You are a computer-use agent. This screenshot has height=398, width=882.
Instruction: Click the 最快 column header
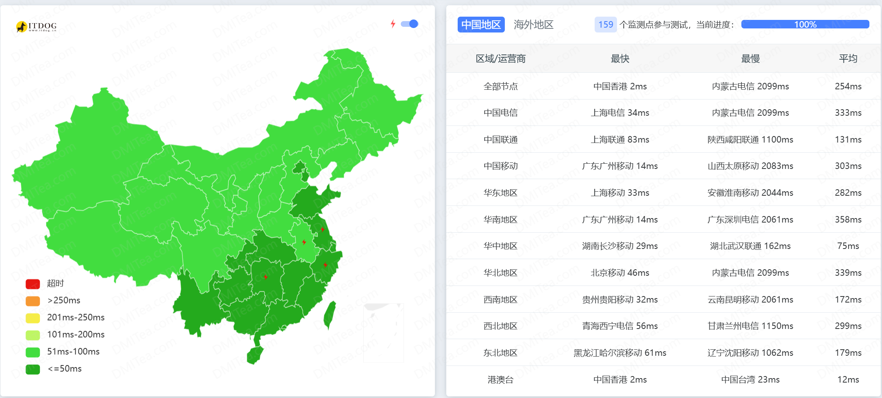[619, 58]
